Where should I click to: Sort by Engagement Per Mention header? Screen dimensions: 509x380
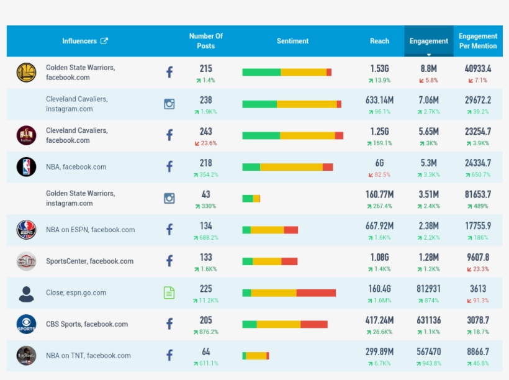point(478,41)
